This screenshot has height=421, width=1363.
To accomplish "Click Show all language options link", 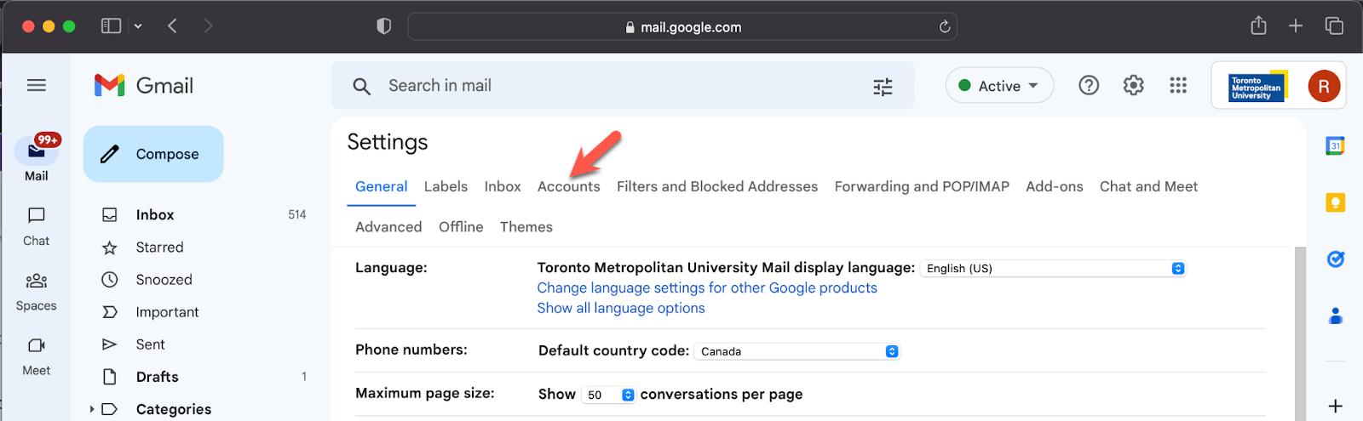I will (x=620, y=308).
